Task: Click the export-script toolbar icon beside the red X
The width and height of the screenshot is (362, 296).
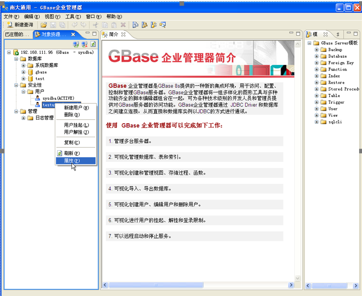Action: coord(134,25)
